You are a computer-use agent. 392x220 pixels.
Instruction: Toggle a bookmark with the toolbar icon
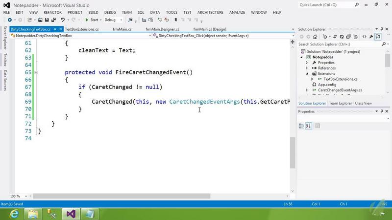(175, 20)
